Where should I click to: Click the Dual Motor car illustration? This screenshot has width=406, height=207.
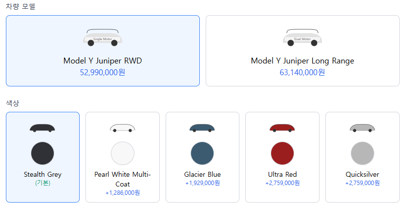point(302,38)
